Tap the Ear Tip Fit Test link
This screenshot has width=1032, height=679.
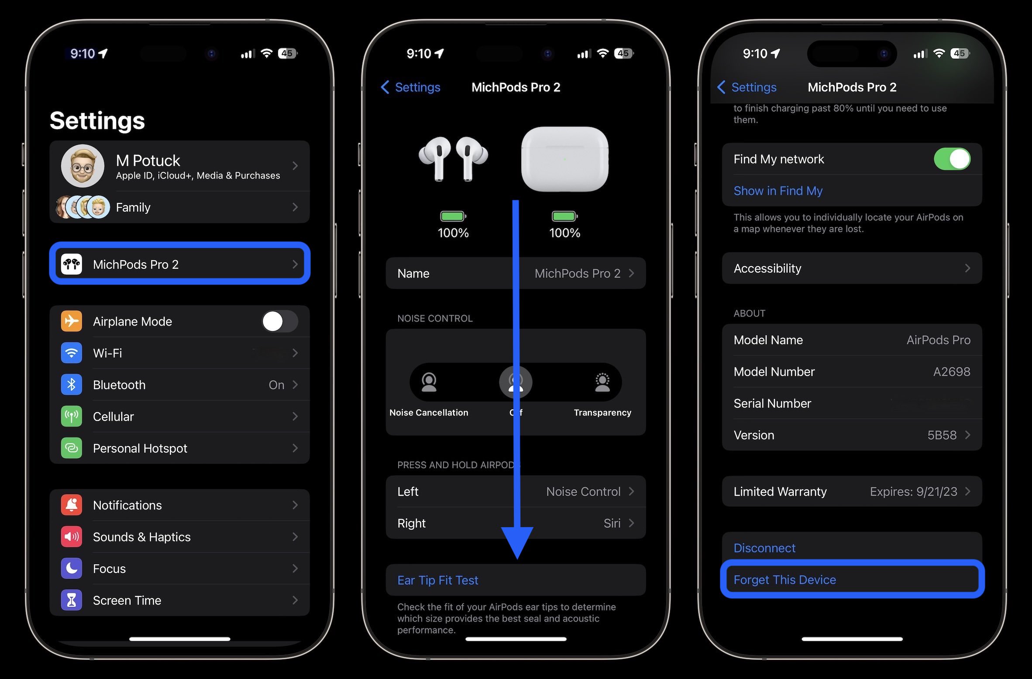point(438,580)
